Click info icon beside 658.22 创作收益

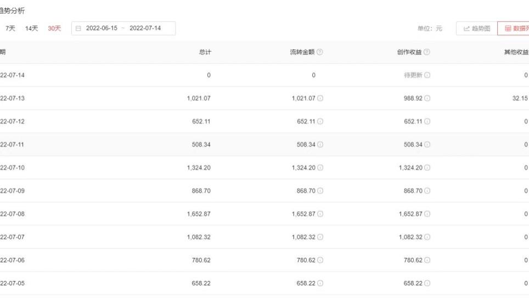427,284
